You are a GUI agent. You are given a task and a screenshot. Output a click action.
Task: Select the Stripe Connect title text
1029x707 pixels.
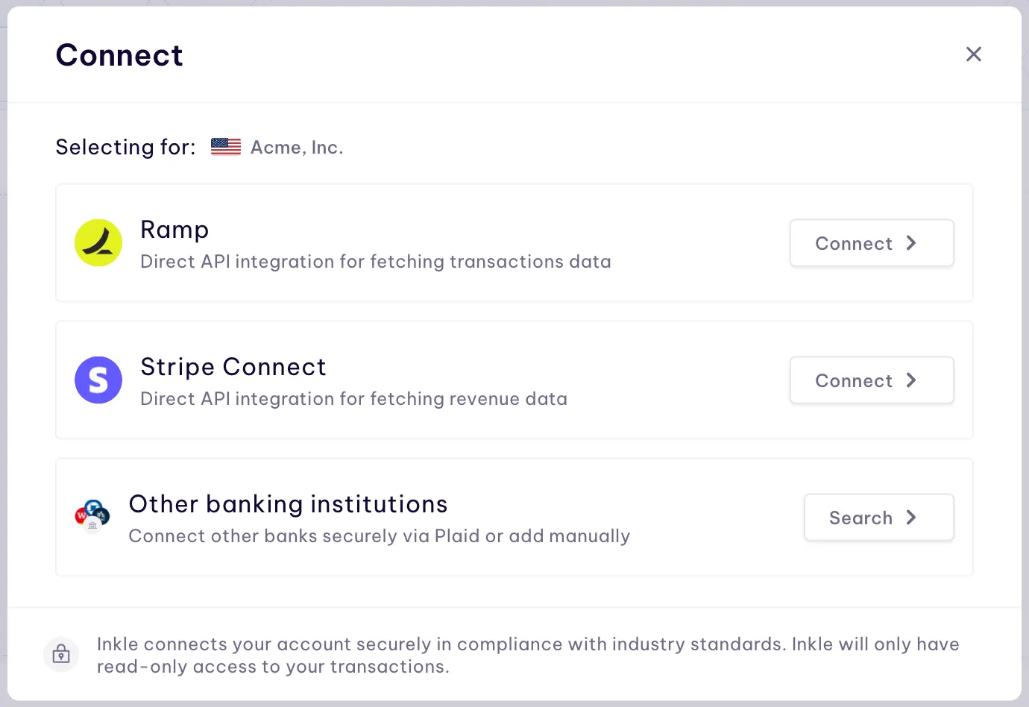[233, 367]
